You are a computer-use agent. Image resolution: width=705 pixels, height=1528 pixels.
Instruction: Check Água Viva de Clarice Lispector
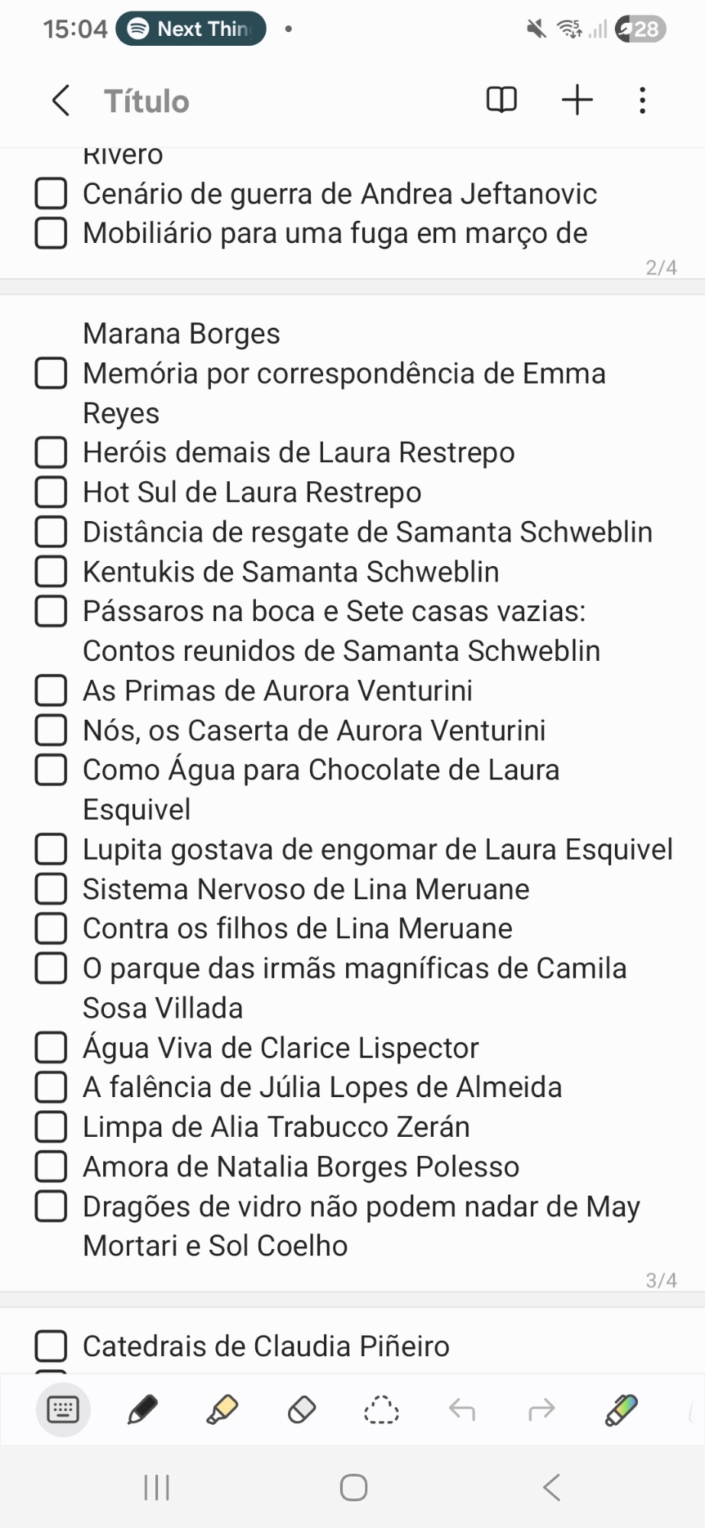51,1047
